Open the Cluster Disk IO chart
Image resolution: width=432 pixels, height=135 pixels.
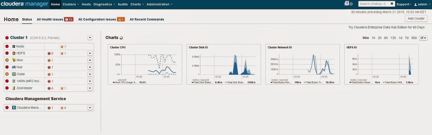coord(224,64)
